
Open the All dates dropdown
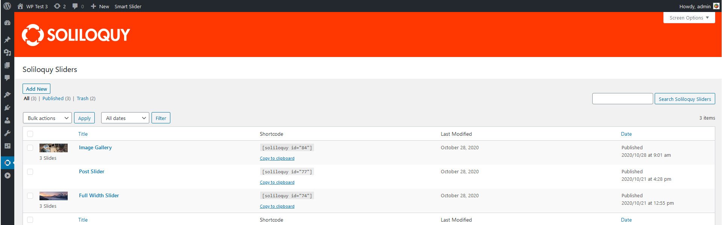pyautogui.click(x=125, y=118)
